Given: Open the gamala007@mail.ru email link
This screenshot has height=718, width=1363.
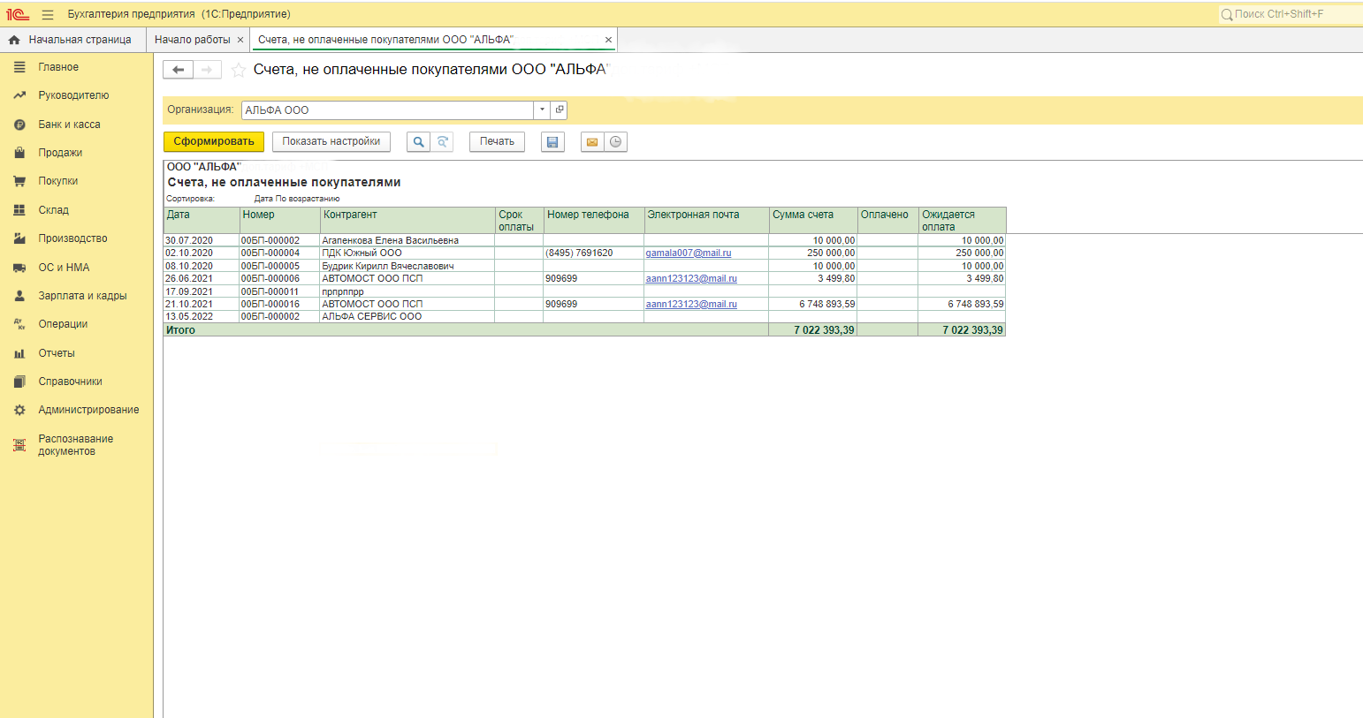Looking at the screenshot, I should (x=689, y=253).
